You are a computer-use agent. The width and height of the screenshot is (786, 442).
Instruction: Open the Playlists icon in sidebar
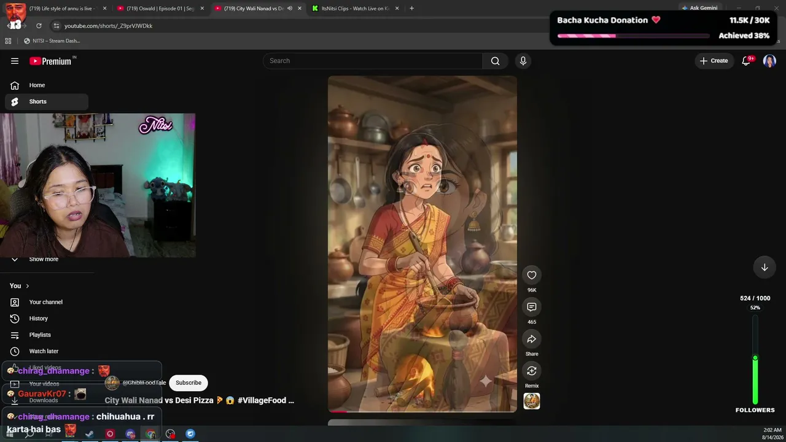click(x=15, y=335)
